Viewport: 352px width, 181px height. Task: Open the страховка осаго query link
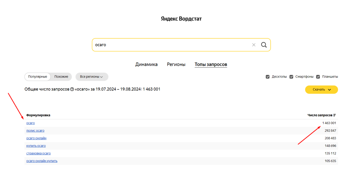[x=39, y=153]
